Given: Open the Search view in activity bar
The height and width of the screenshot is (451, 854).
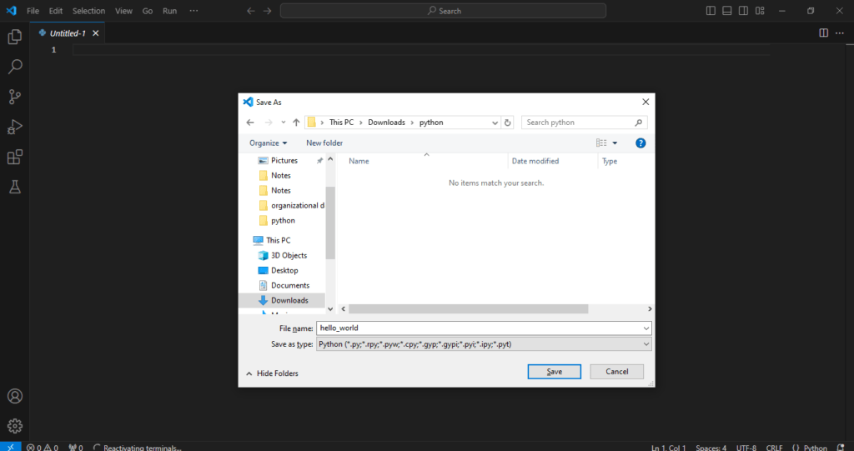Looking at the screenshot, I should 15,67.
